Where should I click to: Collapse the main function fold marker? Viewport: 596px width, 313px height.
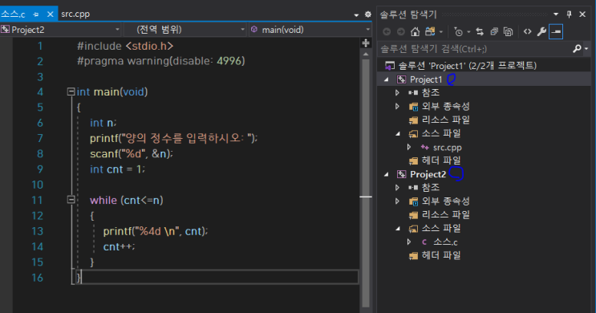point(71,91)
